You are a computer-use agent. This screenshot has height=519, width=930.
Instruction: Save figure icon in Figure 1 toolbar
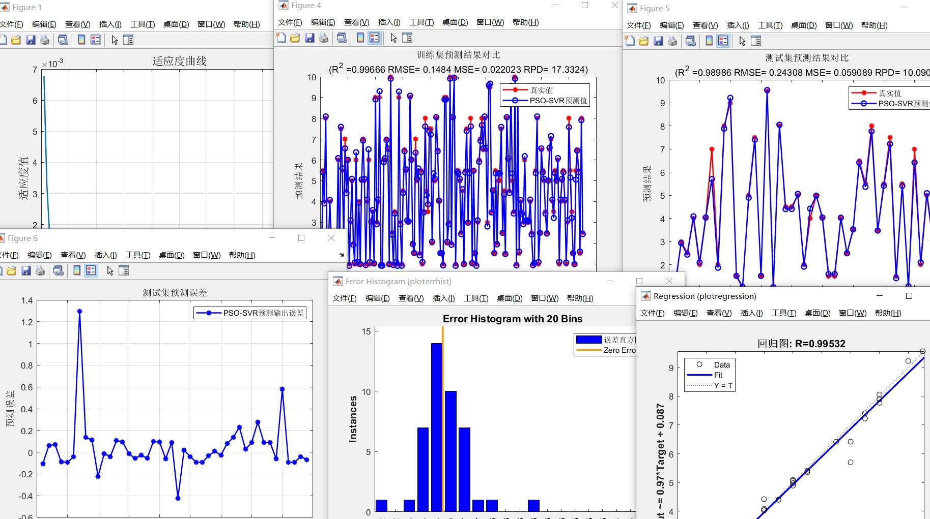31,40
